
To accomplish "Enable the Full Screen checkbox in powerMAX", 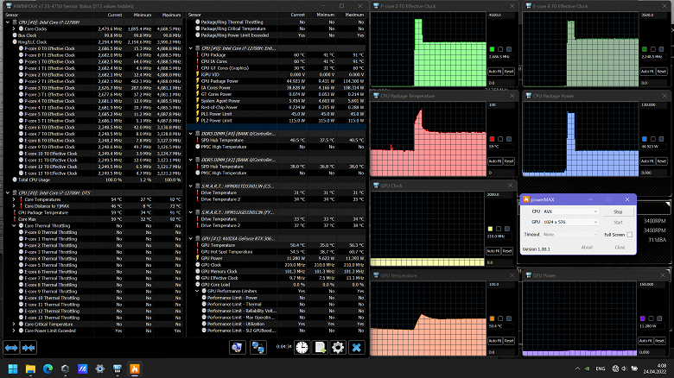I will (x=630, y=235).
